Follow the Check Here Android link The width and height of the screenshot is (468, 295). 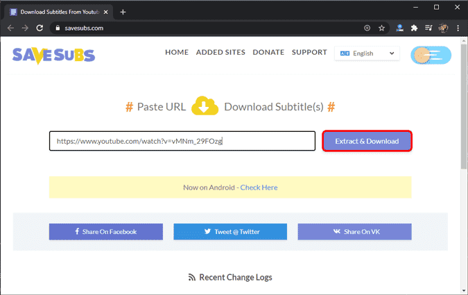pos(259,187)
